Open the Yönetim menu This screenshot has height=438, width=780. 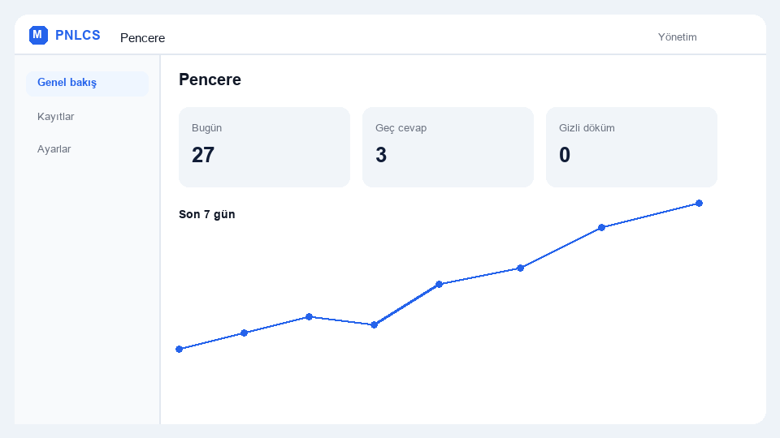coord(677,37)
